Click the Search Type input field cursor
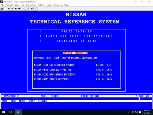Screen dimensions: 153x115 click(x=139, y=98)
